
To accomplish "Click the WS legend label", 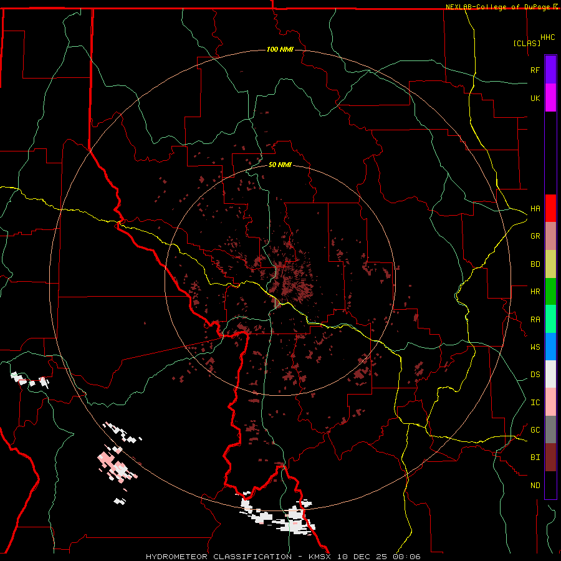I will tap(535, 347).
